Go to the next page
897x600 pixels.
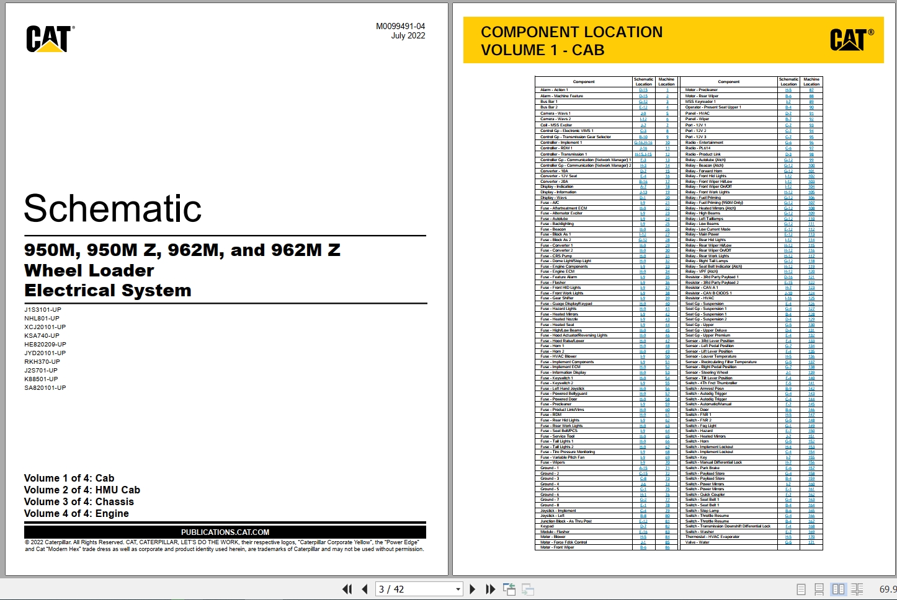point(473,589)
